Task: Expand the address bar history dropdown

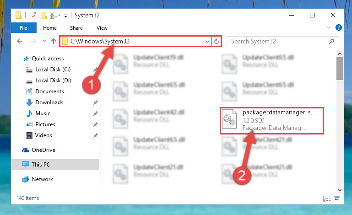Action: [x=207, y=41]
